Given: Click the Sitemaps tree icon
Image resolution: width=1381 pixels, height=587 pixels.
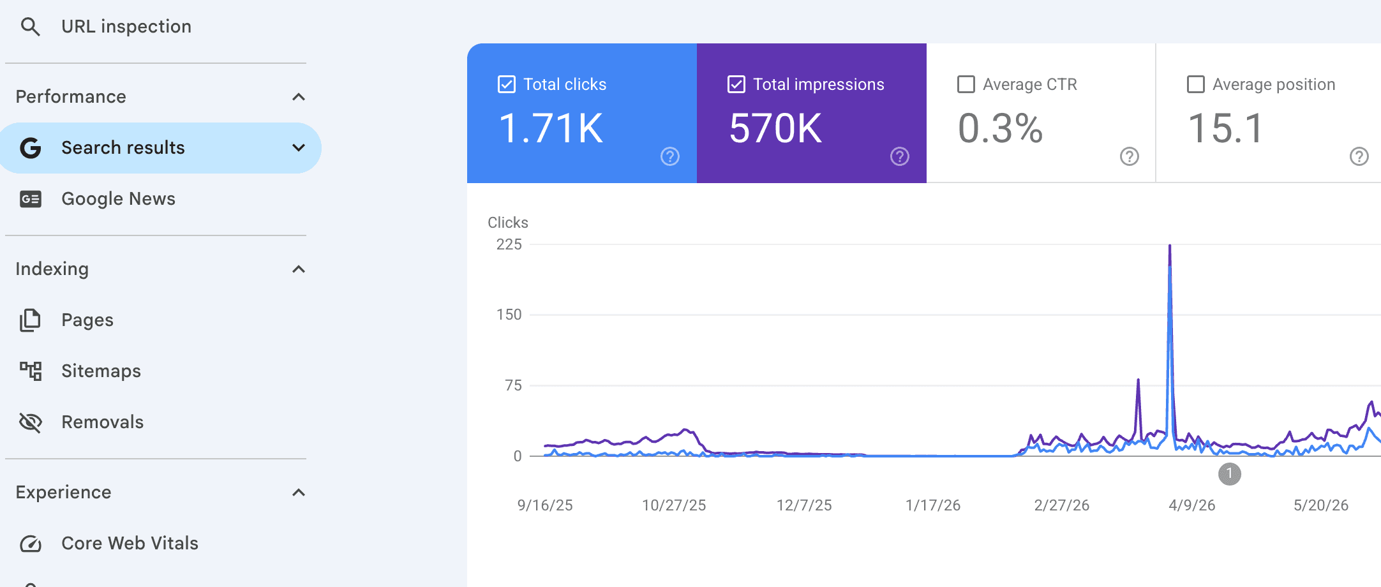Looking at the screenshot, I should (30, 371).
